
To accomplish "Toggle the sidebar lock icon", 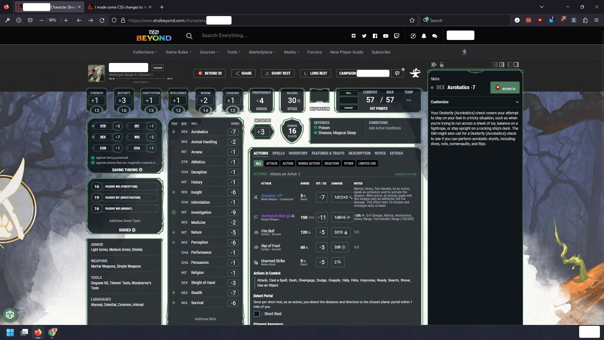I will pos(442,65).
